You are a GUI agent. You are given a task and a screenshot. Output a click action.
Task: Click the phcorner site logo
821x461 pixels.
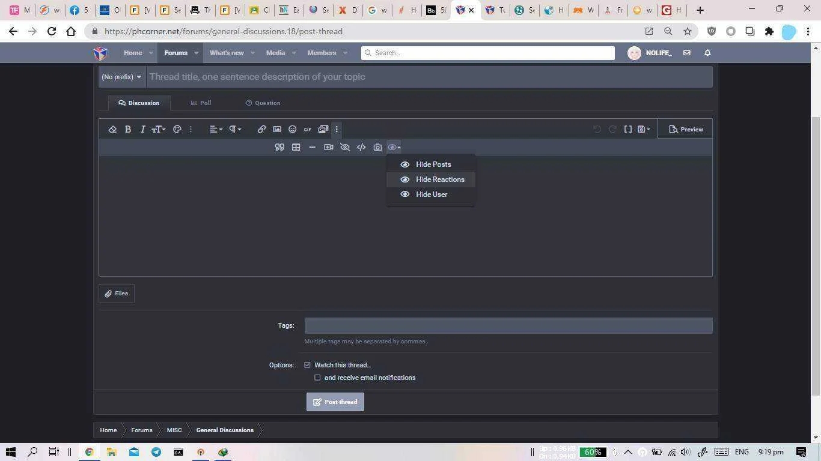click(x=100, y=53)
